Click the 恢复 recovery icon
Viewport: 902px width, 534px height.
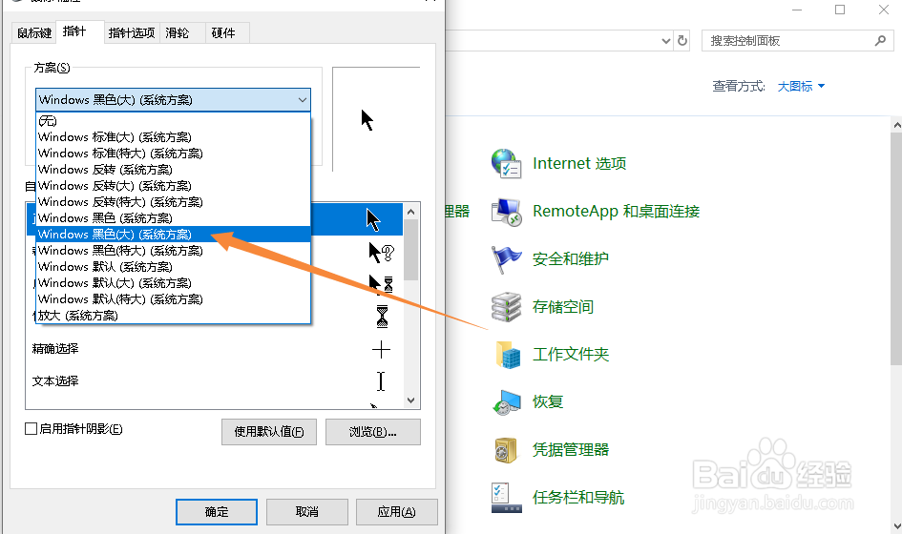(506, 401)
